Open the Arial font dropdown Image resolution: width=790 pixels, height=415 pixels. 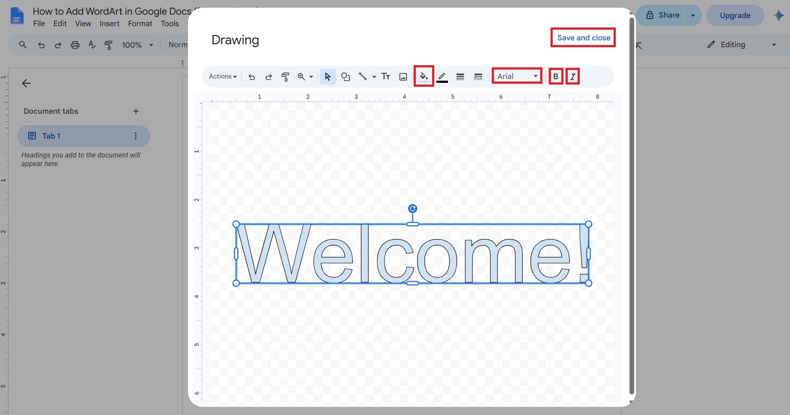(517, 76)
